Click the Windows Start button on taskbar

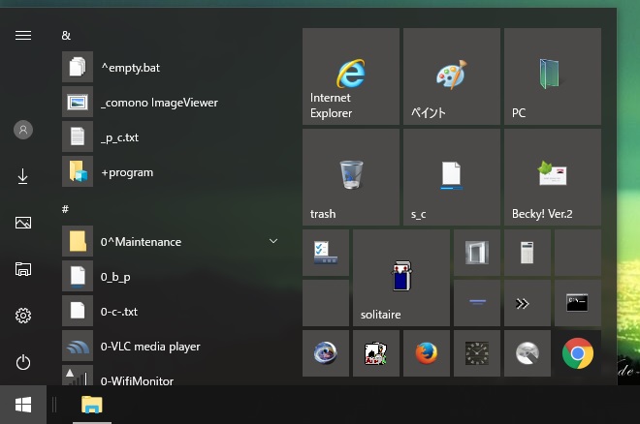click(x=23, y=405)
